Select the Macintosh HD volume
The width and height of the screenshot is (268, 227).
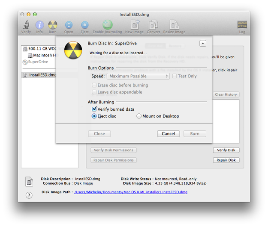point(42,55)
